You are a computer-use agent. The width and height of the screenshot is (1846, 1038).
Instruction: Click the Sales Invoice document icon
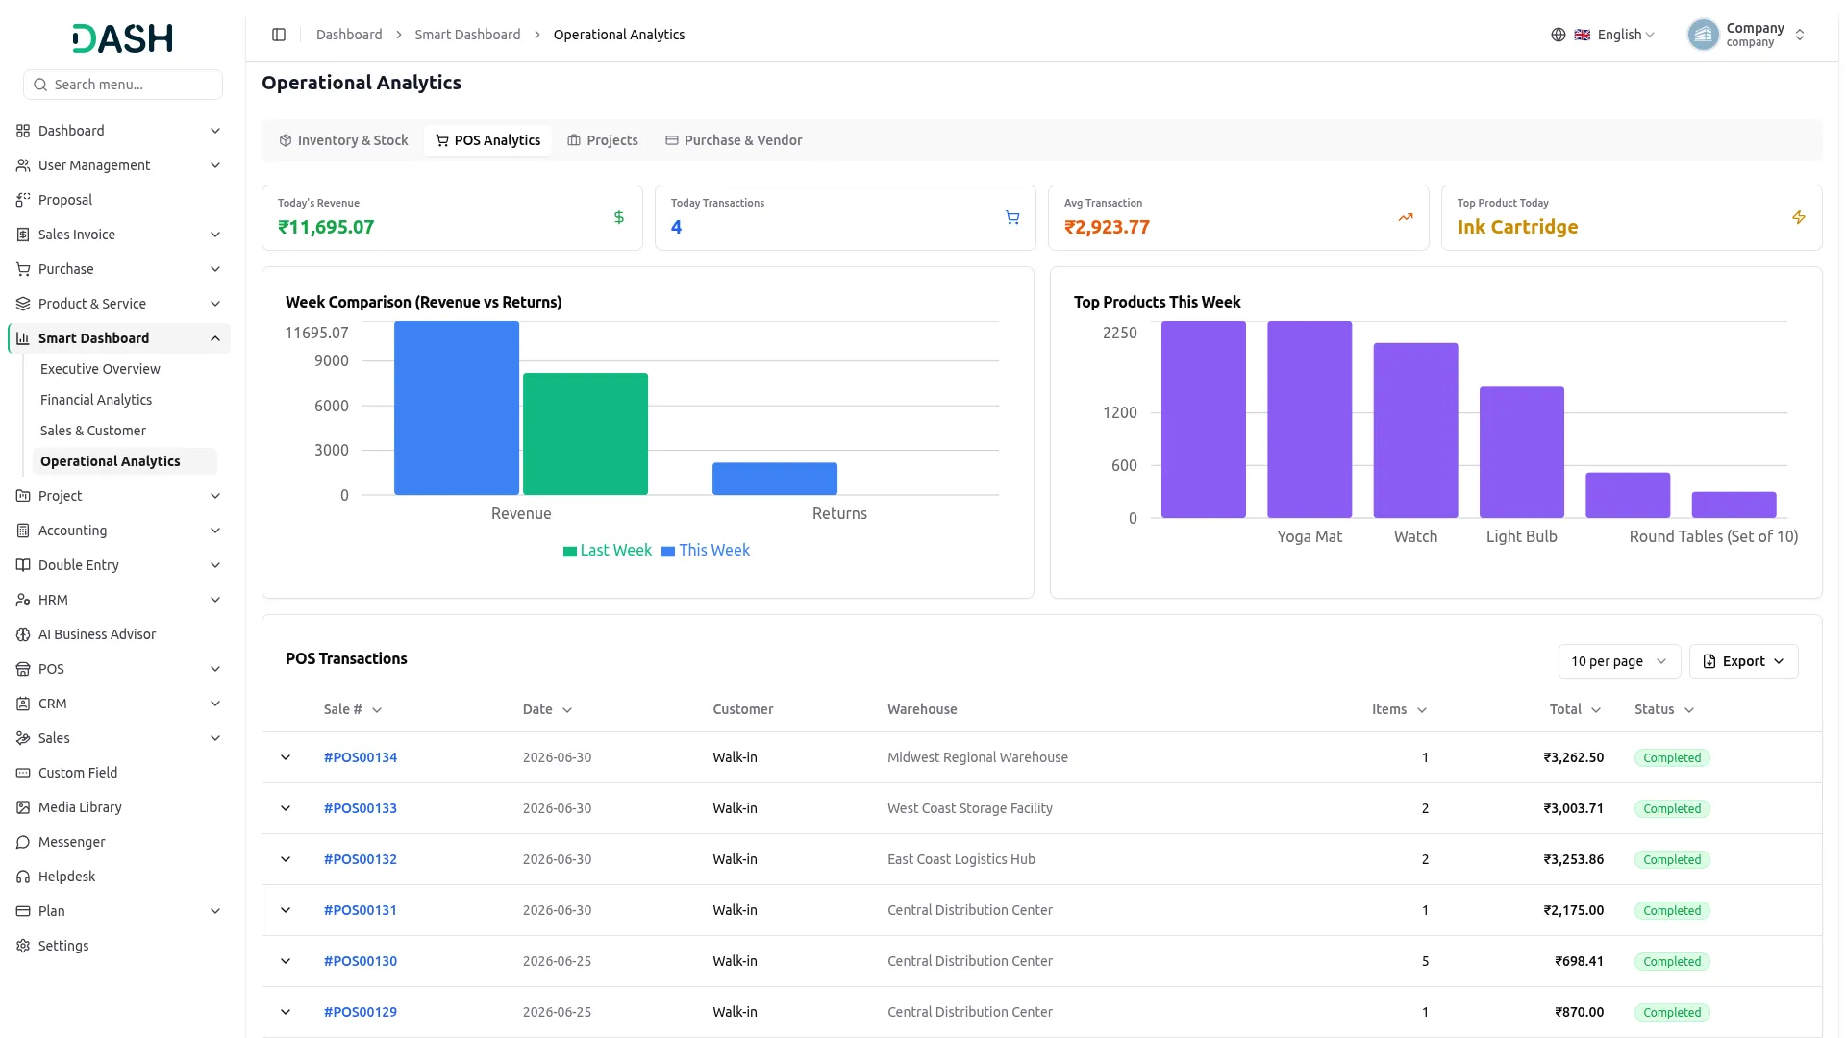pyautogui.click(x=23, y=235)
